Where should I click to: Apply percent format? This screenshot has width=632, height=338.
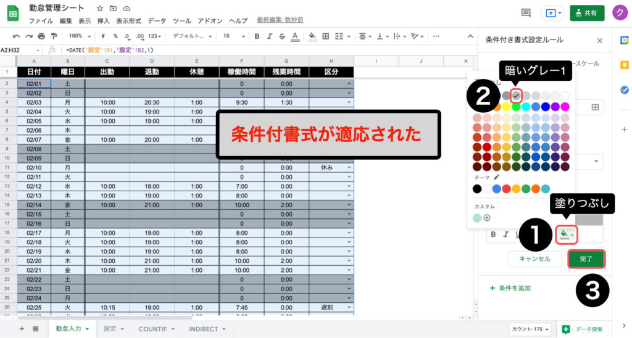(x=115, y=36)
